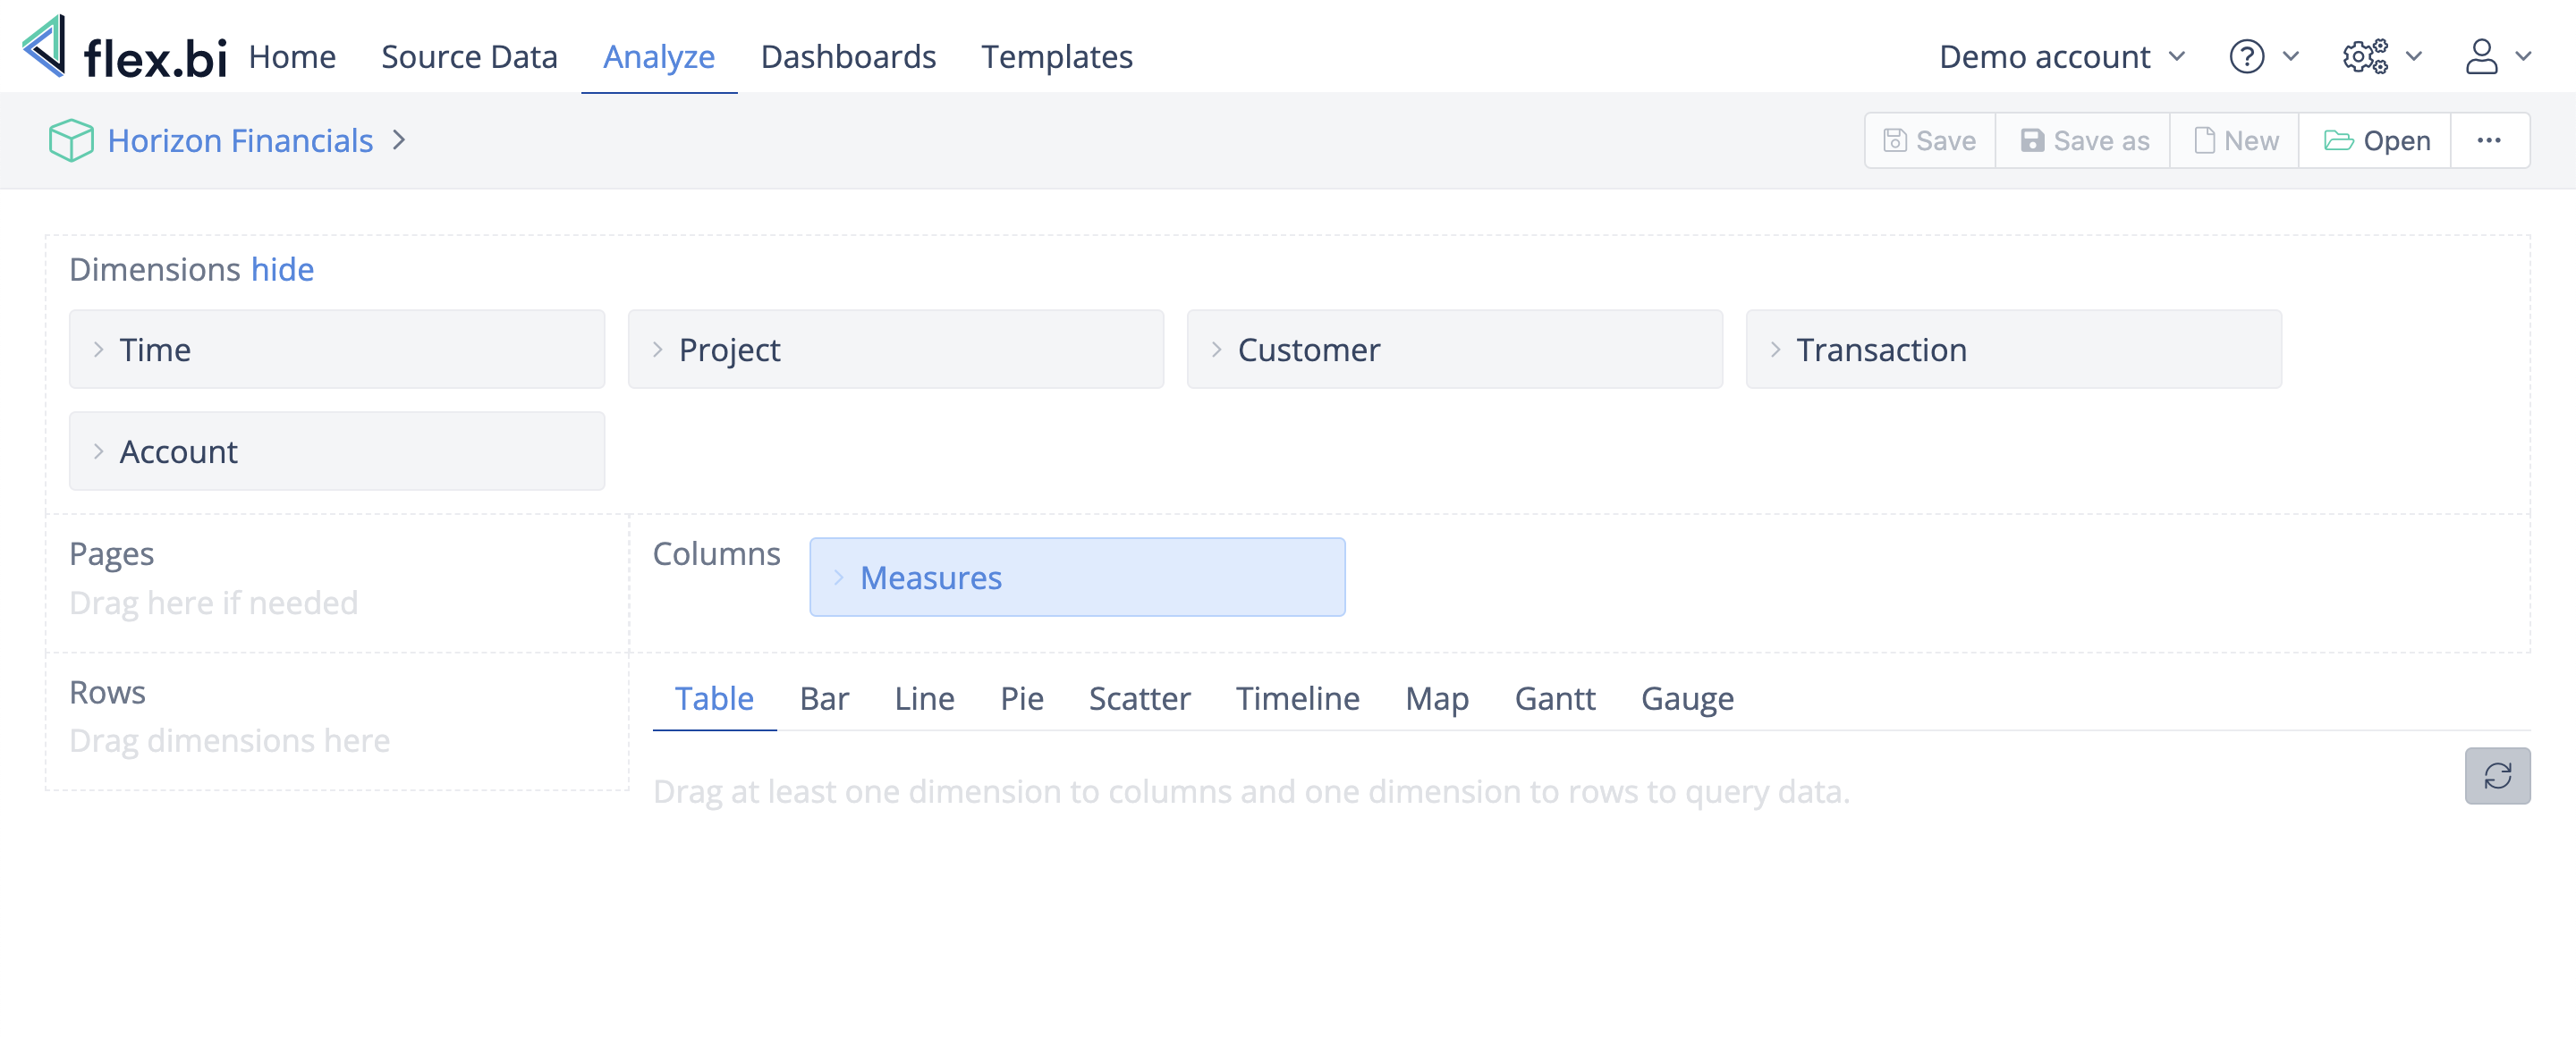The image size is (2576, 1037).
Task: Click the refresh icon button
Action: click(x=2496, y=776)
